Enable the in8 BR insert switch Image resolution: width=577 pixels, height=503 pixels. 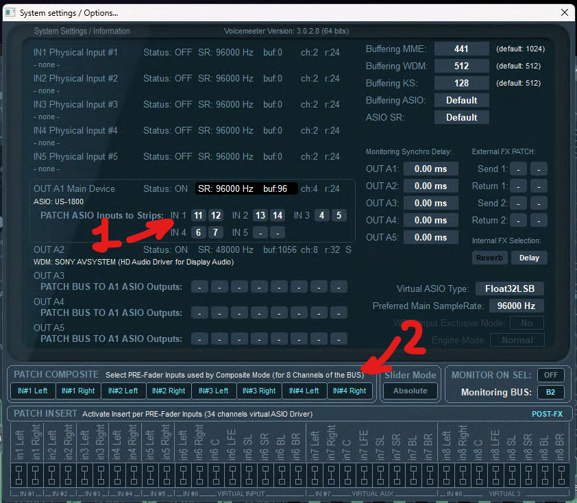coord(561,476)
